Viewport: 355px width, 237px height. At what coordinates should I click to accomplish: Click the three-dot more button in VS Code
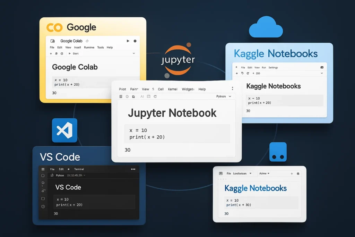pyautogui.click(x=133, y=169)
